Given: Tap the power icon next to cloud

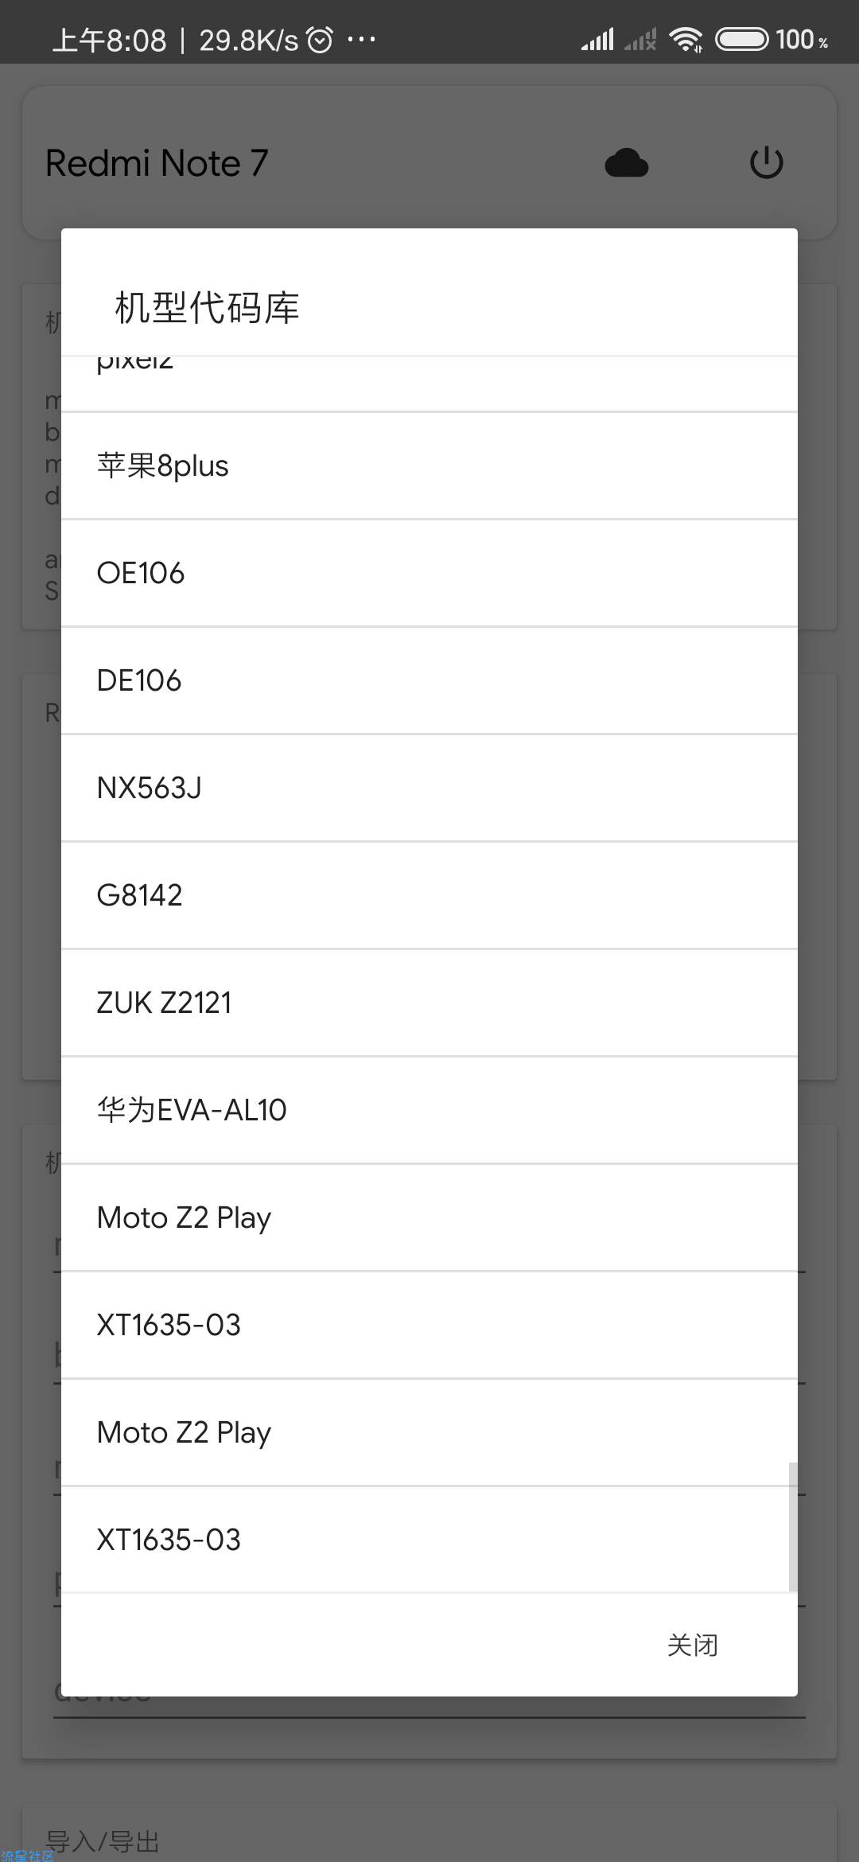Looking at the screenshot, I should point(767,162).
